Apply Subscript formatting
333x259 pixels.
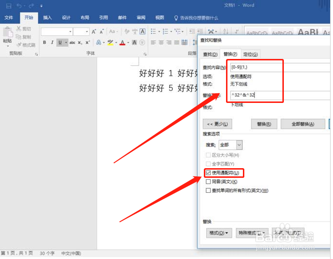click(80, 43)
